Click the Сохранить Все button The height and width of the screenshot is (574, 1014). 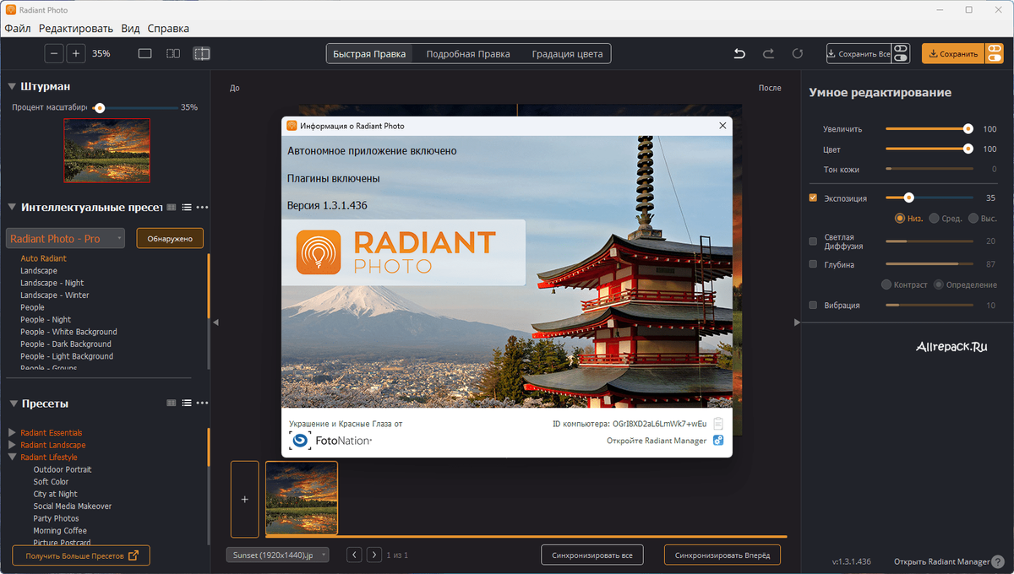859,53
